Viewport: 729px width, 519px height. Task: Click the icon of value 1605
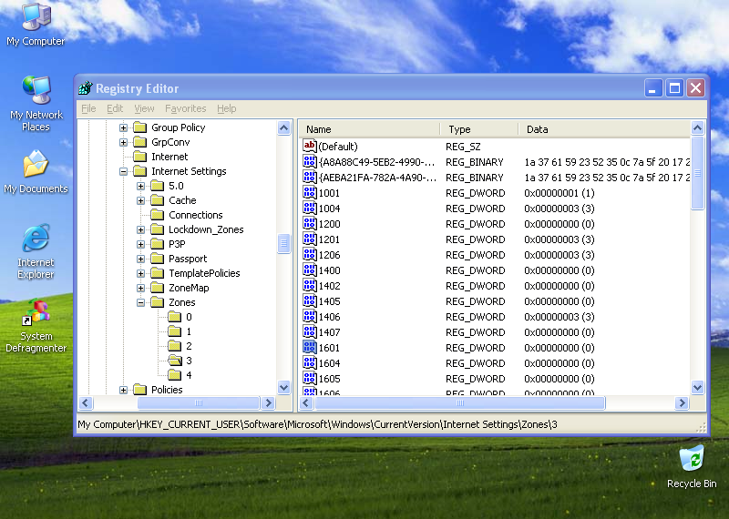click(309, 378)
